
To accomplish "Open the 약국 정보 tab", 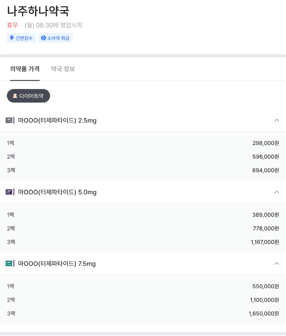I will point(63,69).
